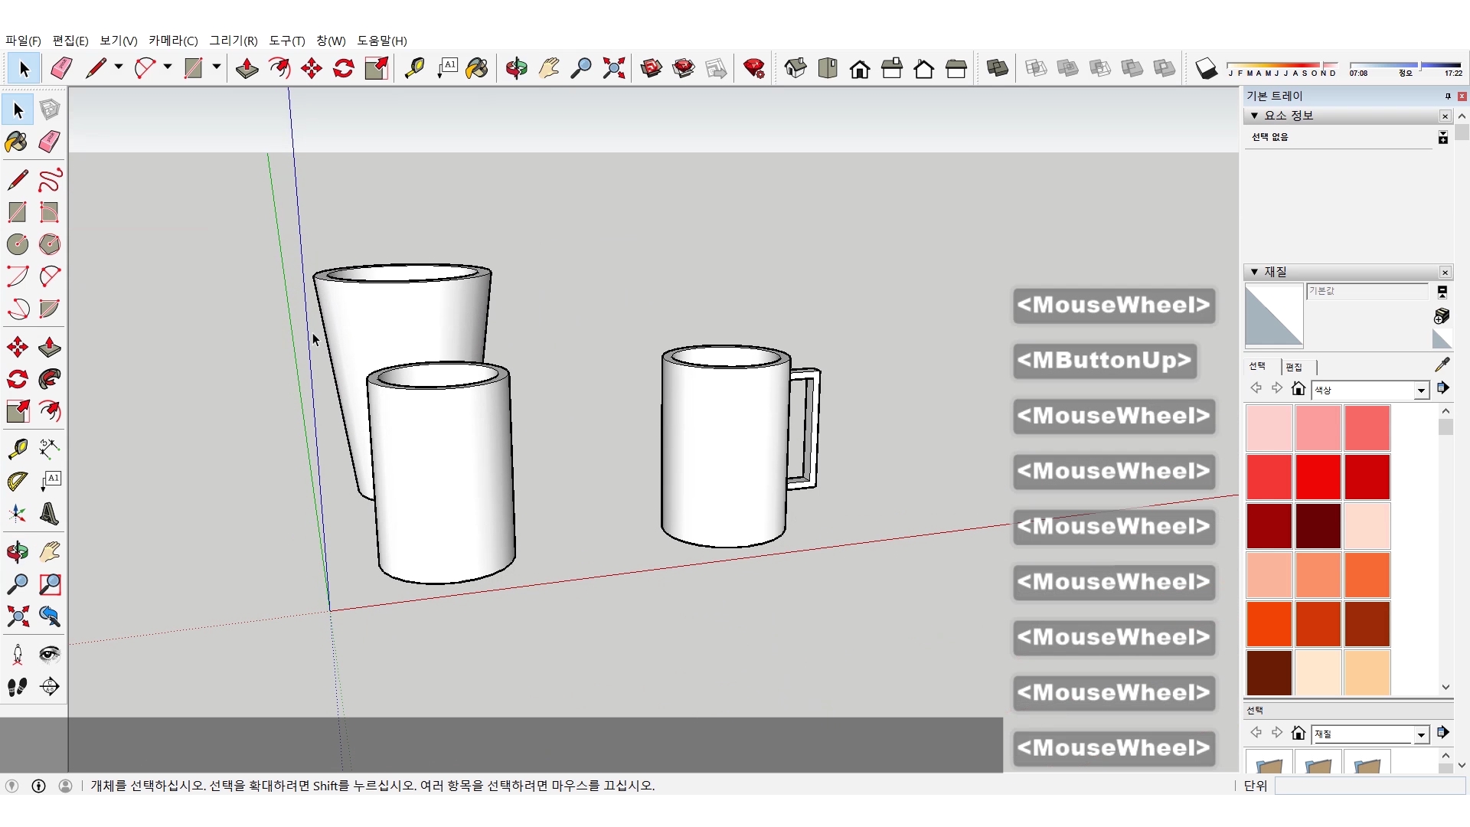Pick the bright red color swatch
The image size is (1470, 827).
(1318, 476)
